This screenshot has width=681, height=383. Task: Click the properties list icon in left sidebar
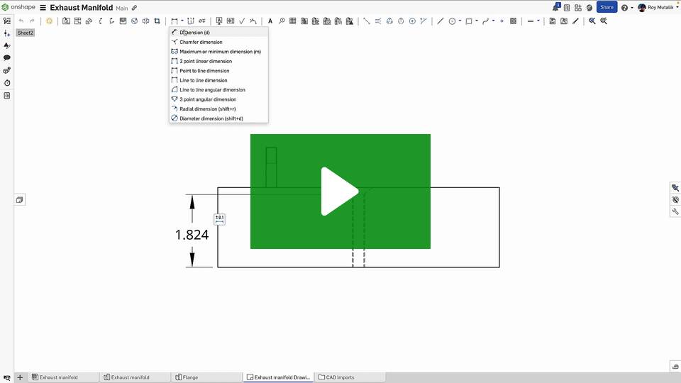(x=7, y=96)
